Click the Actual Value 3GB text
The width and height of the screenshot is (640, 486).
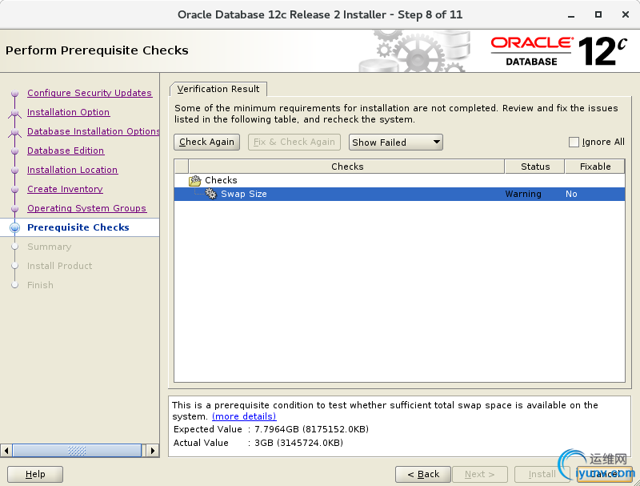(258, 443)
